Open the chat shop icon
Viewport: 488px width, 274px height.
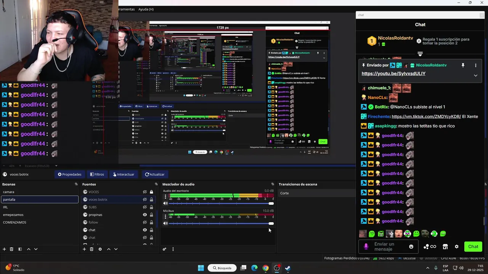(445, 247)
